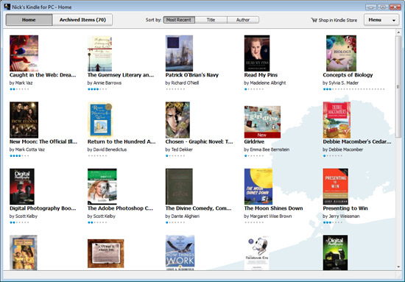Expand the Menu dropdown
405x282 pixels.
tap(381, 20)
